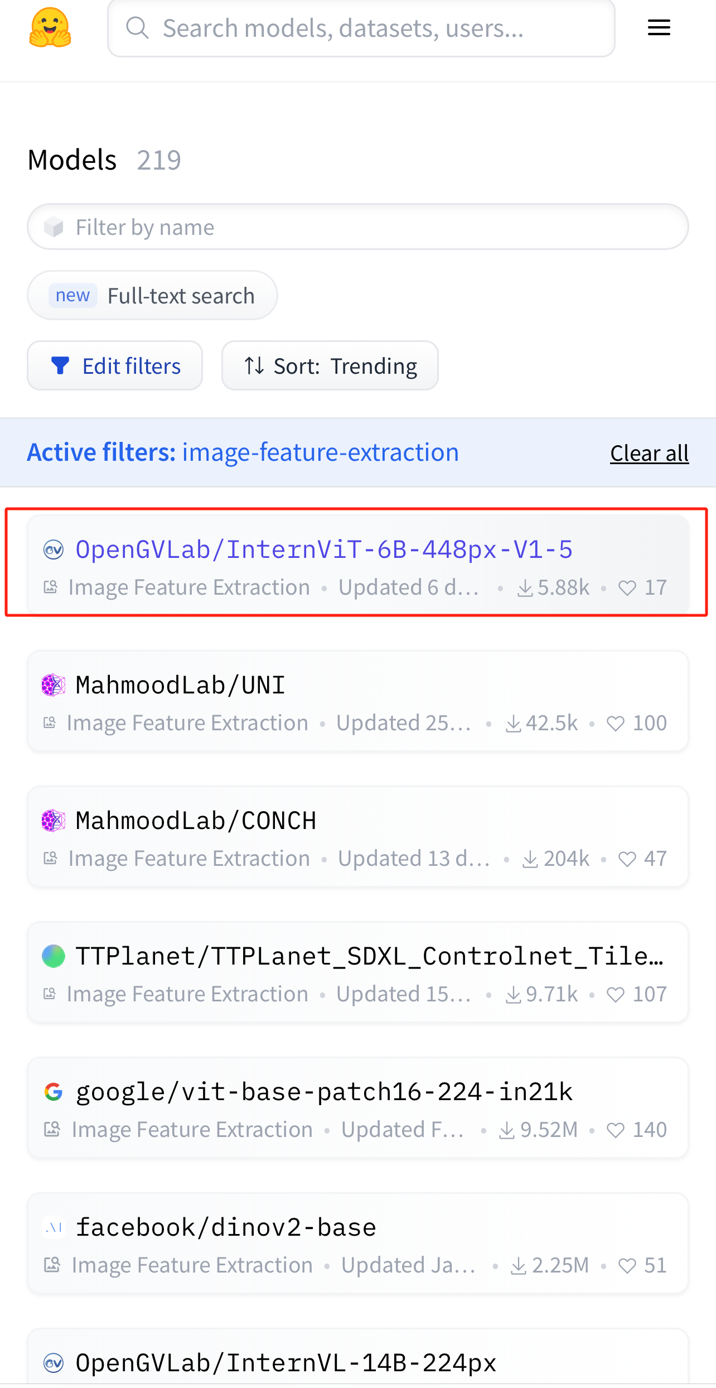The image size is (716, 1388).
Task: Enable Full-text search
Action: 152,295
